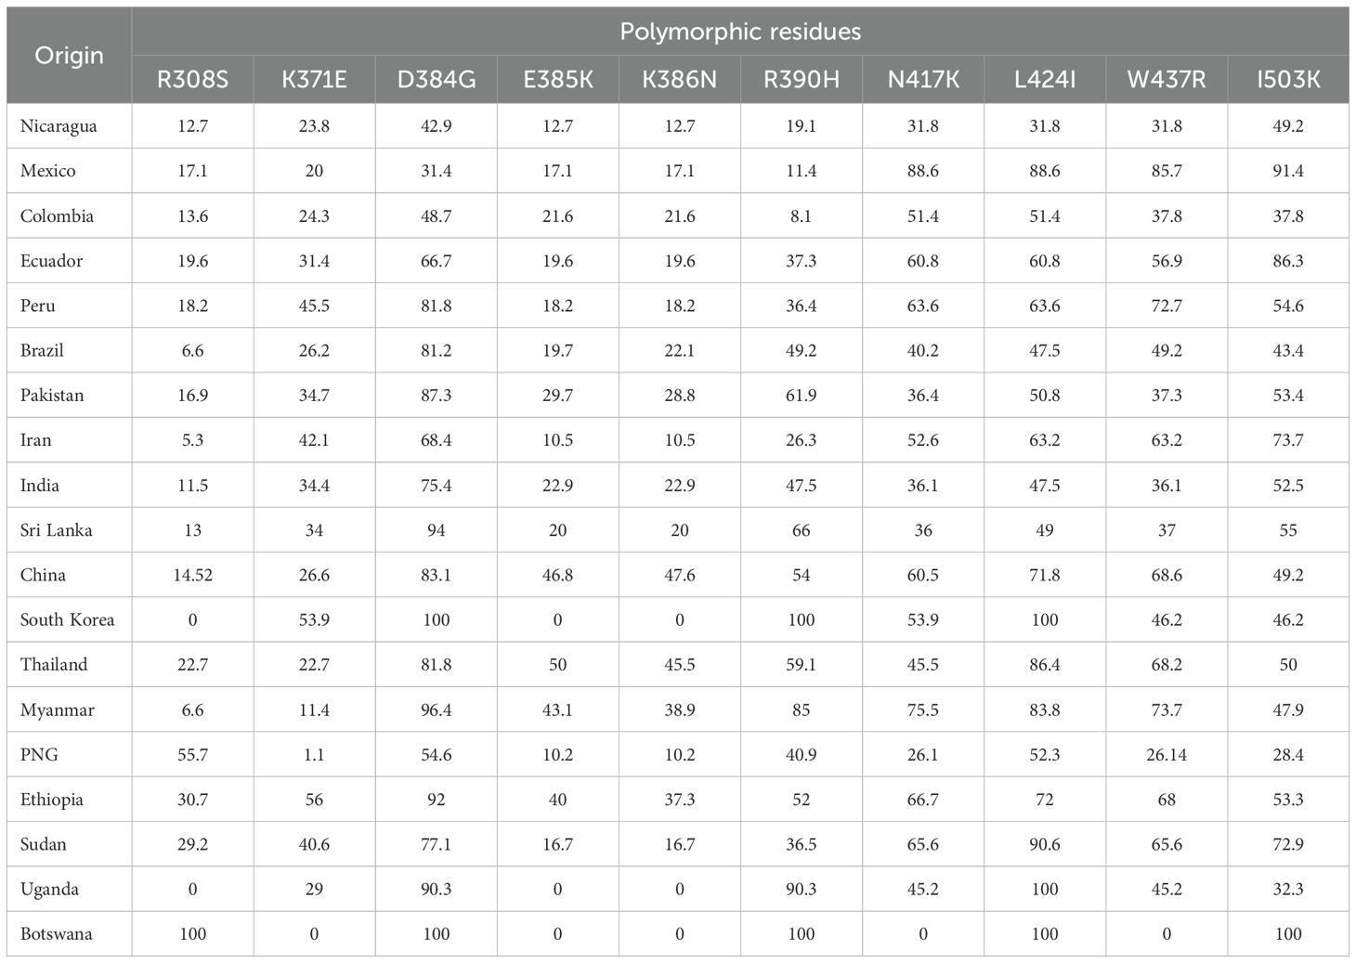The height and width of the screenshot is (963, 1356).
Task: Select the Botswana row label
Action: 56,934
